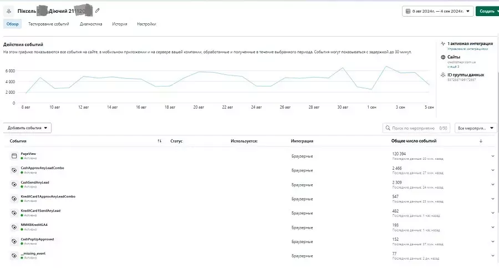Viewport: 499px width, 268px height.
Task: Click the tag icon for CashApprovAnyLeadCombo
Action: (x=14, y=170)
